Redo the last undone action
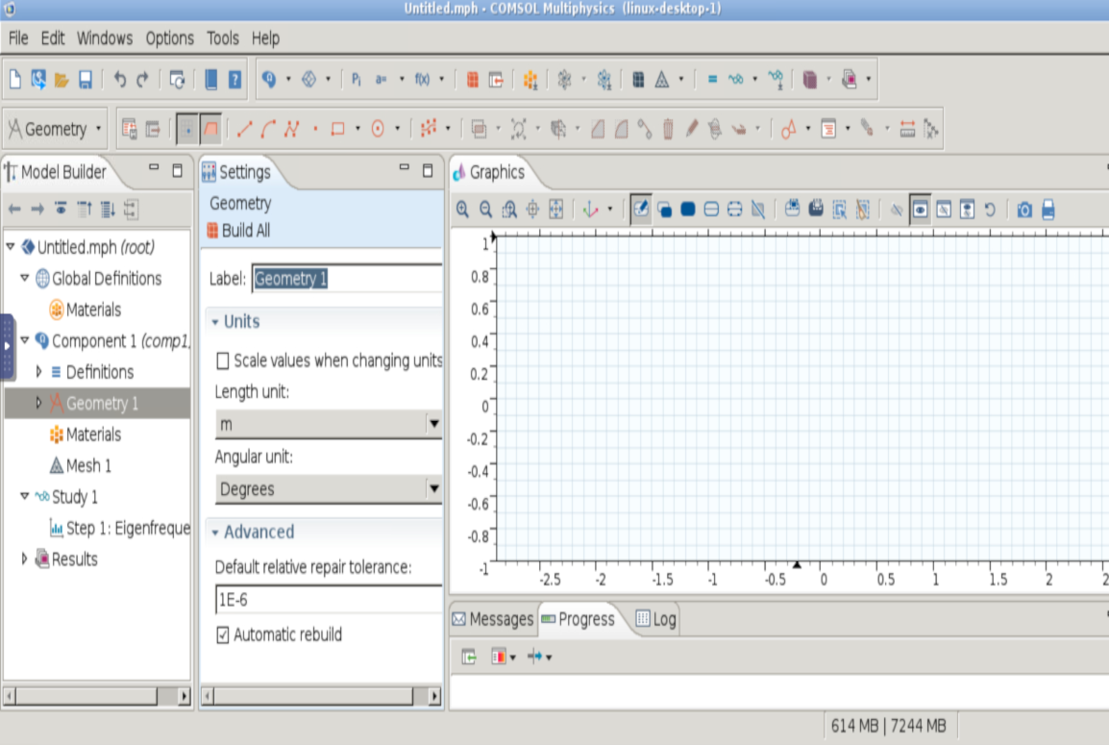Viewport: 1109px width, 745px height. pyautogui.click(x=142, y=79)
